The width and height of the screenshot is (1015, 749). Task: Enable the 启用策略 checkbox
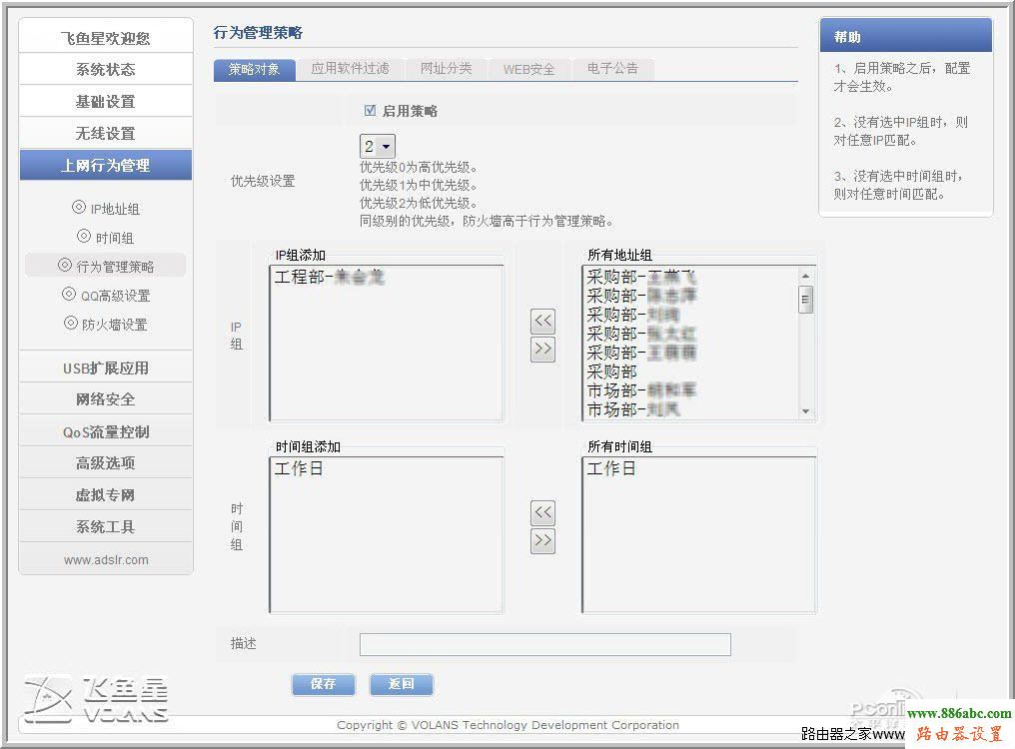[371, 110]
